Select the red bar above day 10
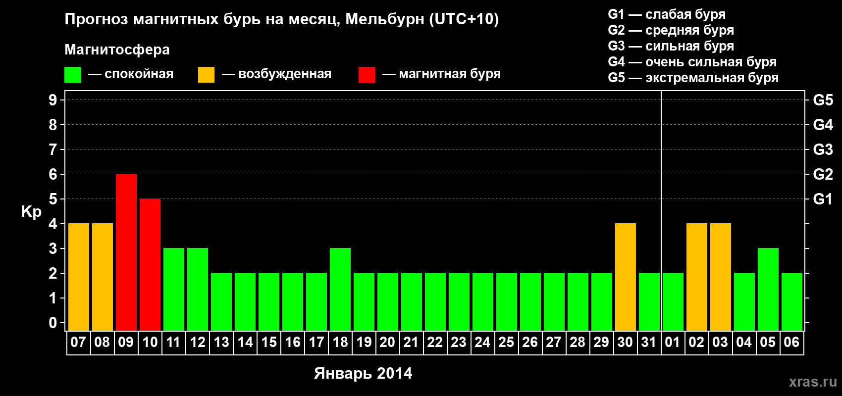842x396 pixels. [150, 264]
